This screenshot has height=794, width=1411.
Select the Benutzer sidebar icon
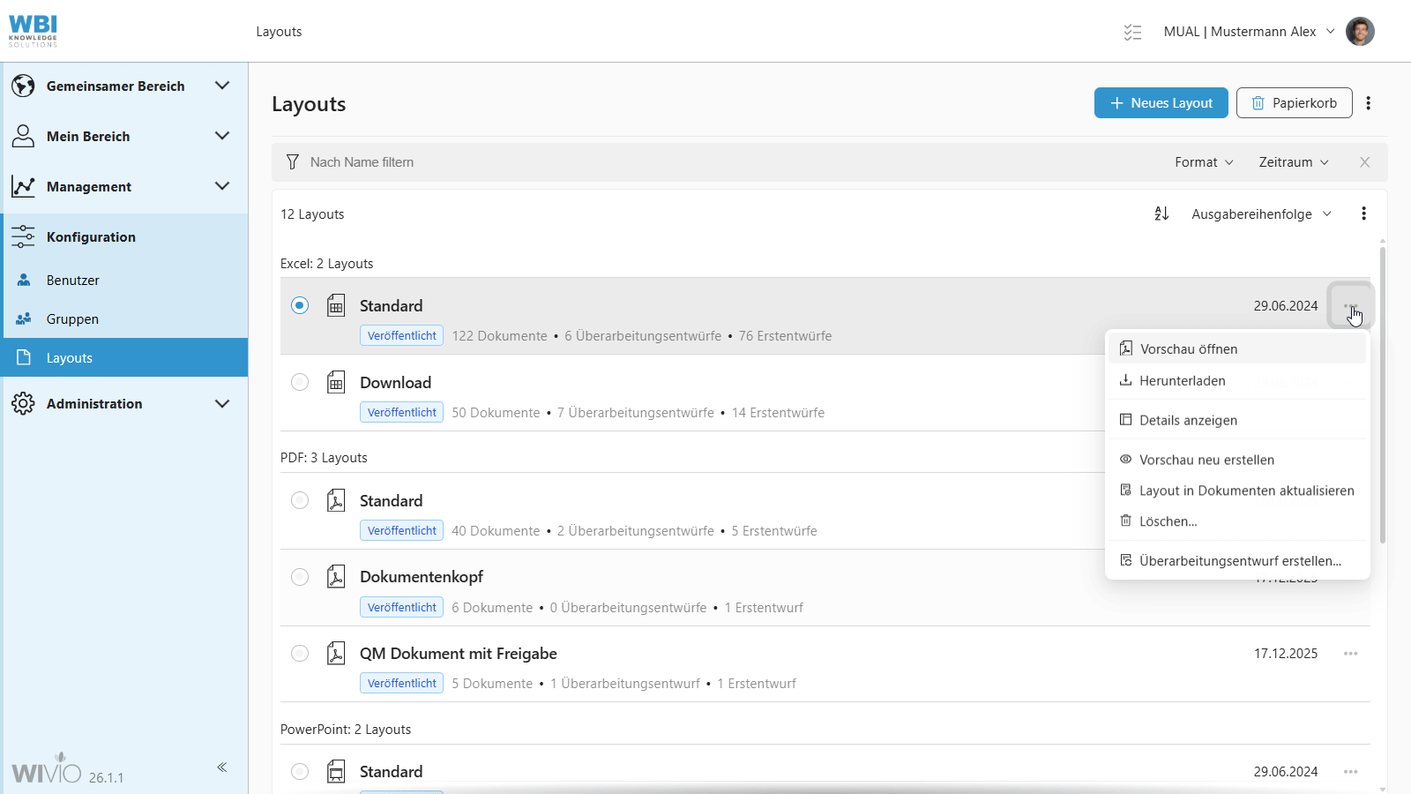pos(23,280)
